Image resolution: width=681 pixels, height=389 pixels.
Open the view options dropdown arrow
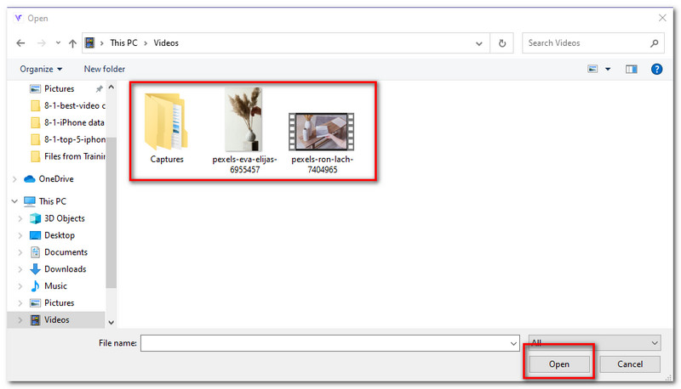point(608,70)
